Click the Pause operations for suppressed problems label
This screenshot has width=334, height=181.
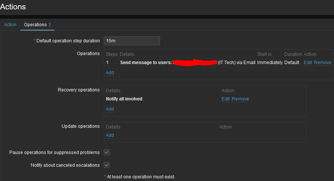pos(54,153)
